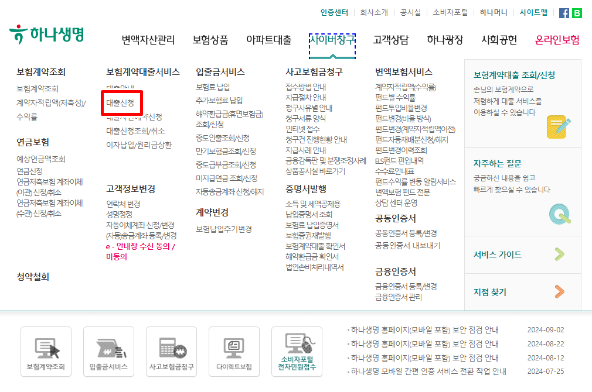
Task: Open 공시실 in top bar
Action: point(410,12)
